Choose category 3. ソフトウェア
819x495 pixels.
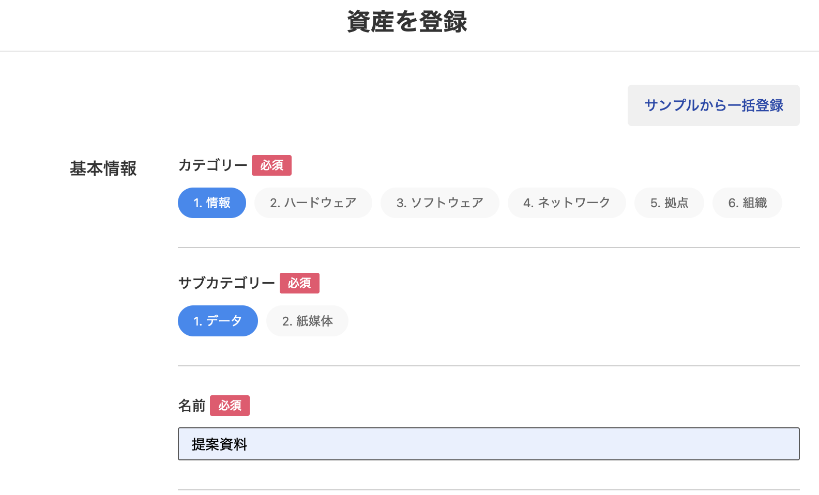pyautogui.click(x=440, y=203)
